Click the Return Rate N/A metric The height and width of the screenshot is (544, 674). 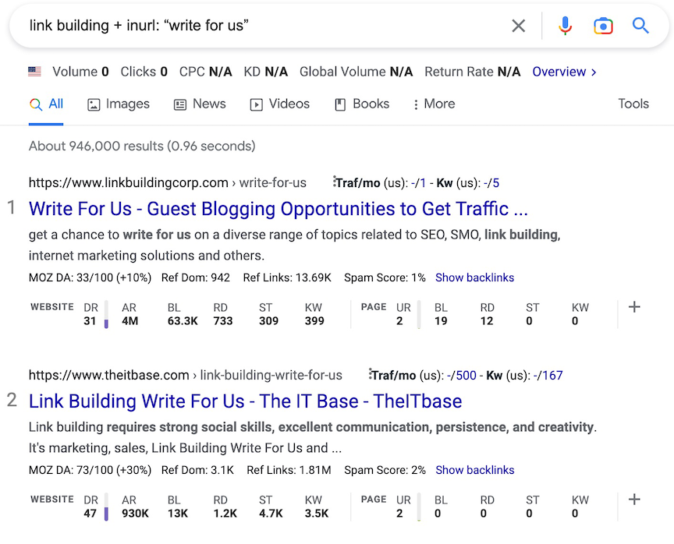click(473, 72)
